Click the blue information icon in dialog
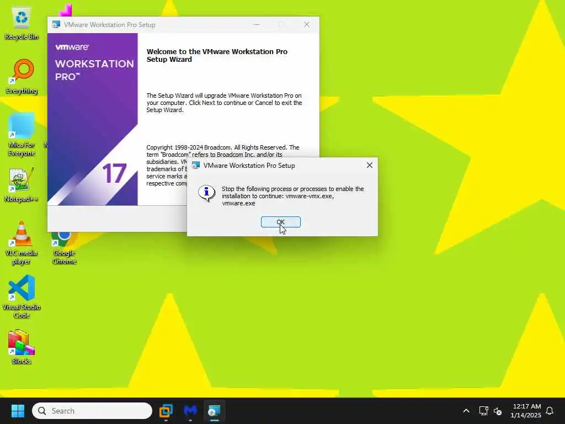The height and width of the screenshot is (424, 565). coord(206,194)
